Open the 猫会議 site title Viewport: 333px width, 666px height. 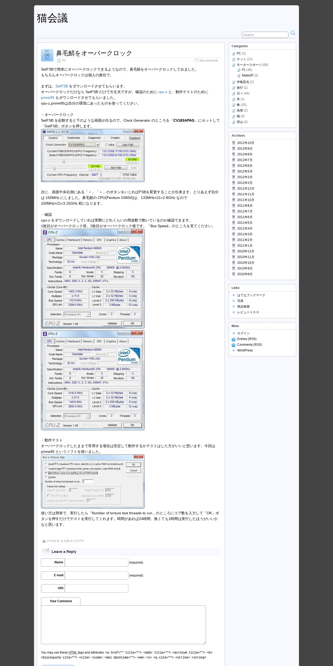point(52,18)
